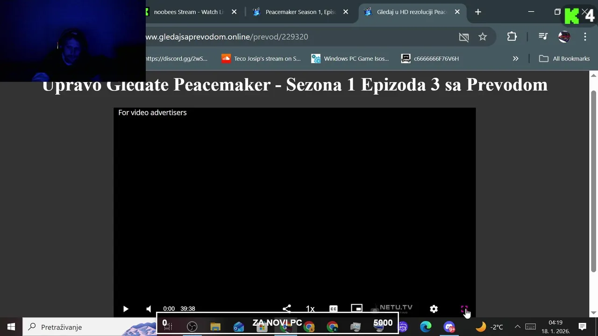Close the Gledaj u HD rezoluciji tab
Screen dimensions: 598x336
point(457,12)
